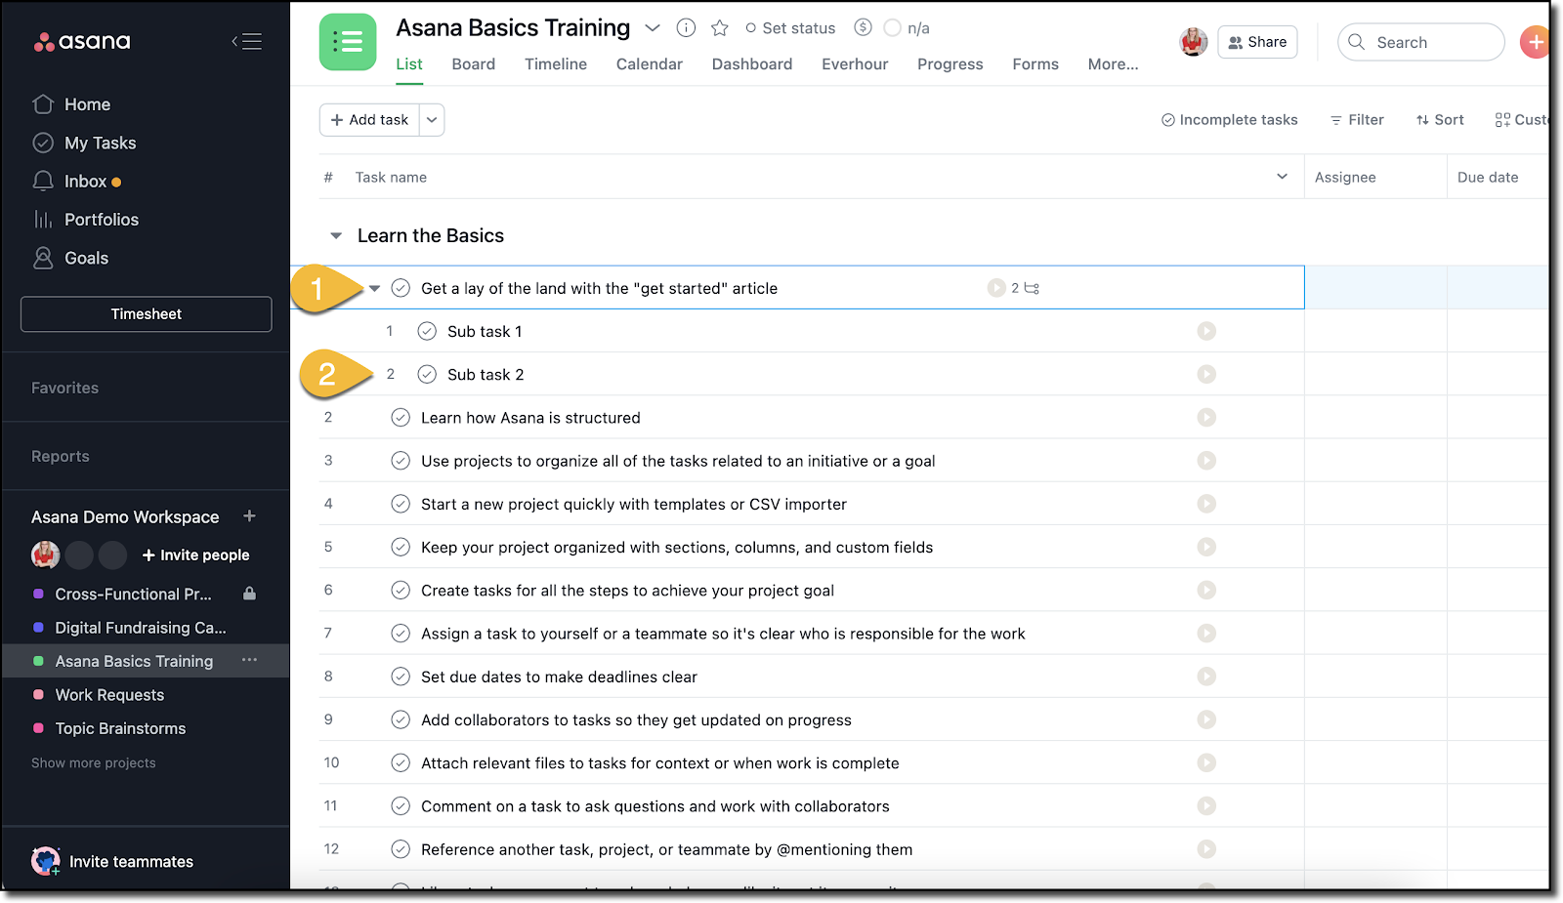1563x903 pixels.
Task: Open the Timesheet button
Action: [x=147, y=314]
